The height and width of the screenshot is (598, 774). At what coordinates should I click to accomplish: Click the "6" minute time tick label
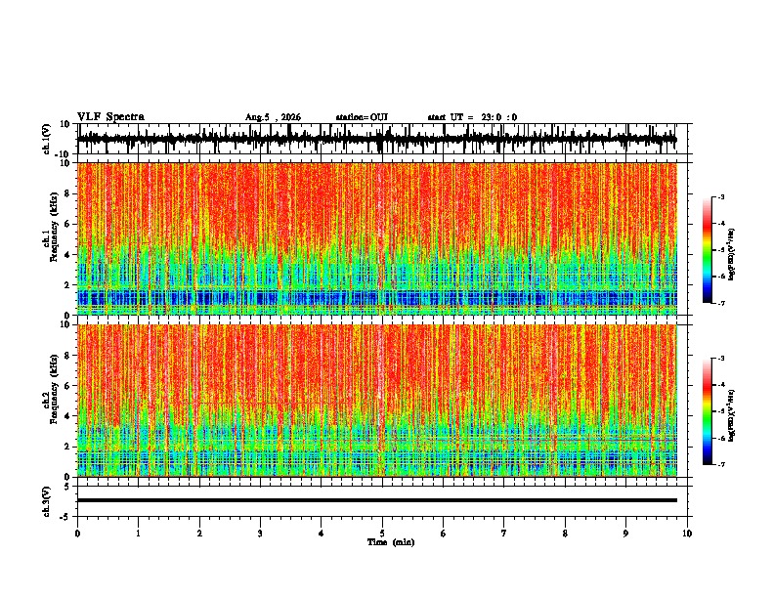[x=444, y=534]
